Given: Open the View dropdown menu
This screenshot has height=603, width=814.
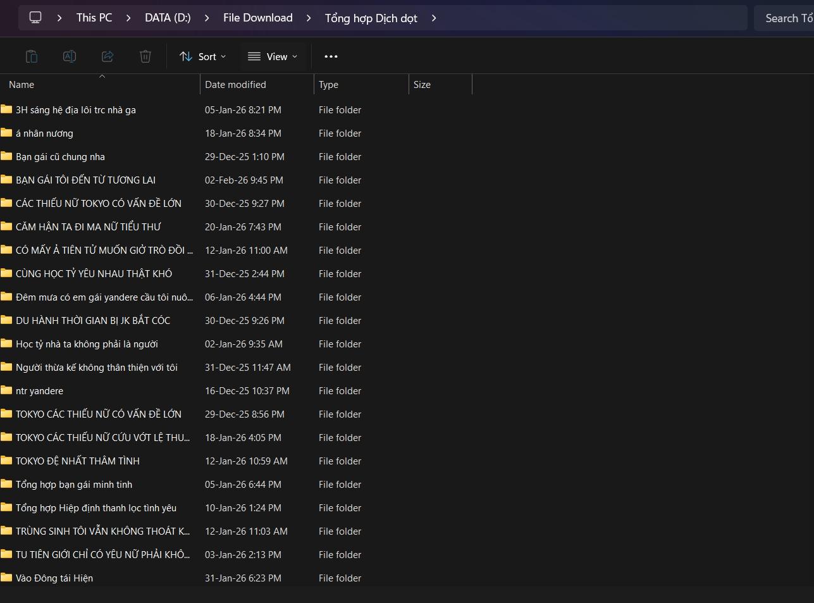Looking at the screenshot, I should coord(273,56).
